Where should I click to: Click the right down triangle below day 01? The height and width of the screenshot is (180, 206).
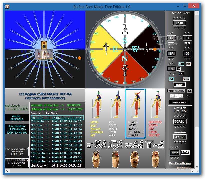(x=189, y=43)
